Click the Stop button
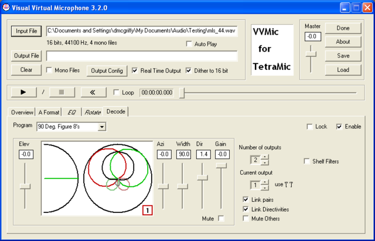Screen dimensions: 375x241 coord(62,93)
